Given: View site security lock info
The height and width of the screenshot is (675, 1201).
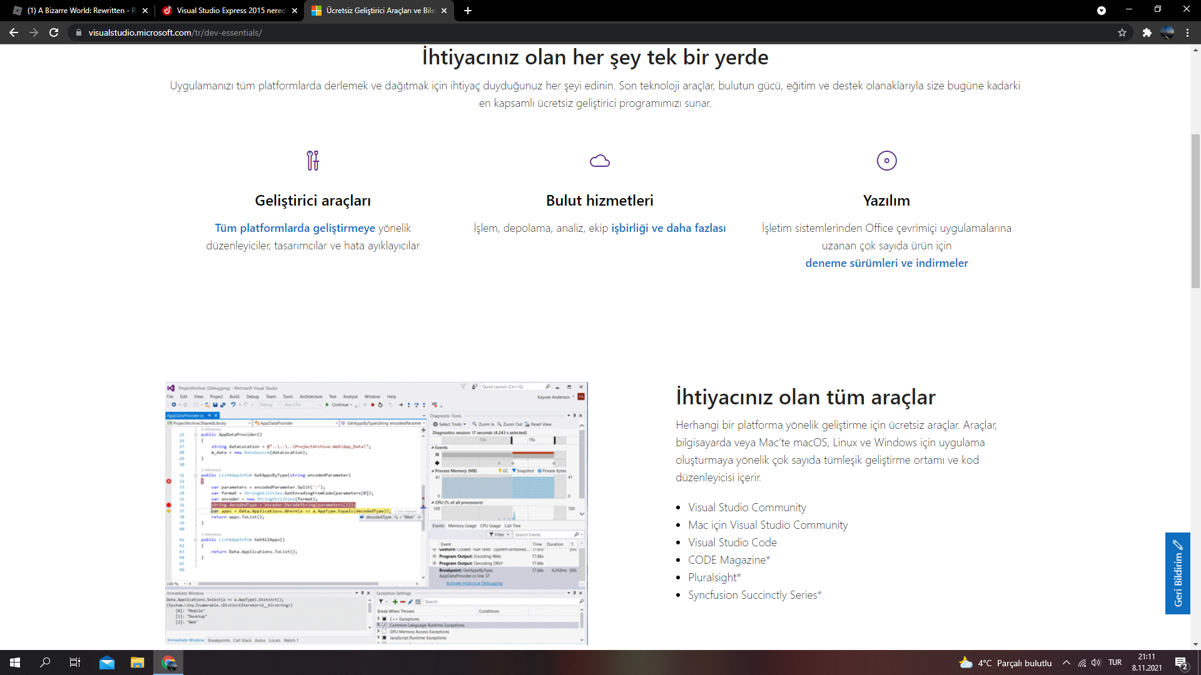Looking at the screenshot, I should point(79,32).
